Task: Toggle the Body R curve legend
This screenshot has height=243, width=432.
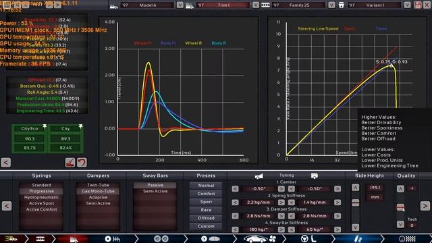Action: (219, 43)
